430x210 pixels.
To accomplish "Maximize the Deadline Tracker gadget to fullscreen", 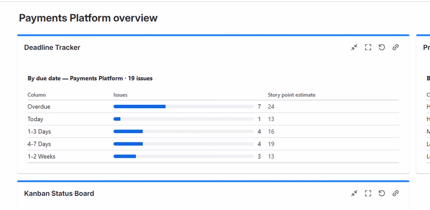I will [368, 47].
